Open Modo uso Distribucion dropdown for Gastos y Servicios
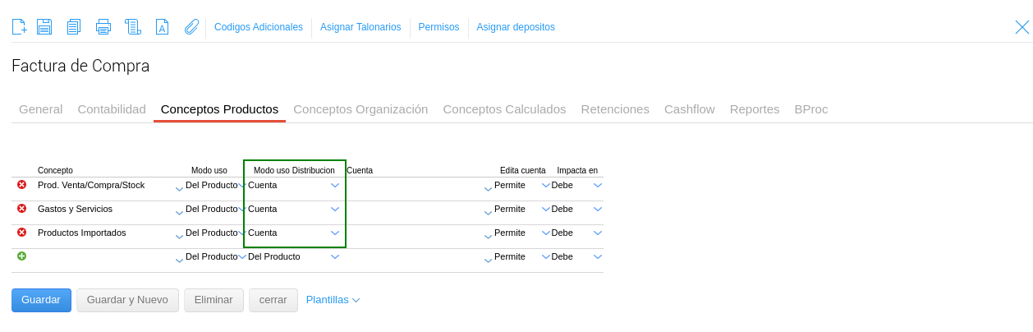1033x332 pixels. pyautogui.click(x=334, y=210)
